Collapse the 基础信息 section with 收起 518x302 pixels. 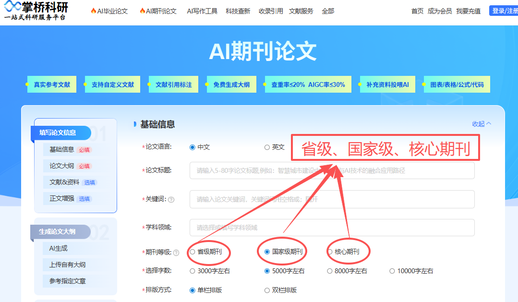pos(482,124)
